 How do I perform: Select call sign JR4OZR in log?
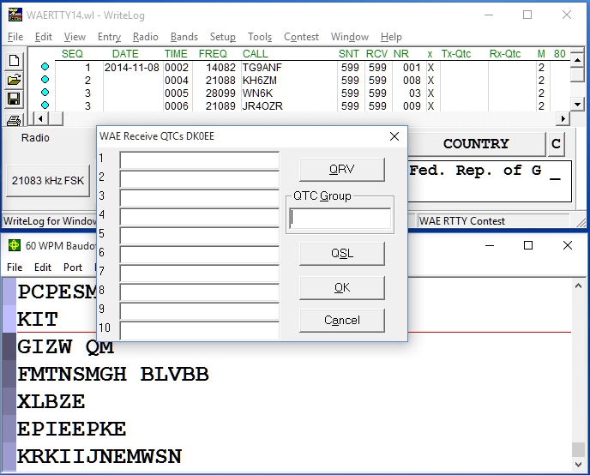262,105
